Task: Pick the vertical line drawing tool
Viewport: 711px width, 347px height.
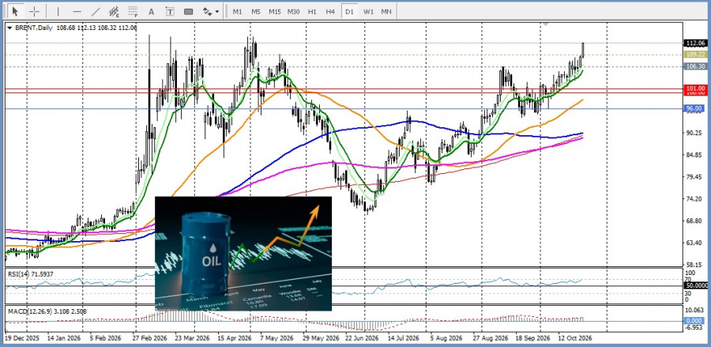Action: (x=58, y=11)
